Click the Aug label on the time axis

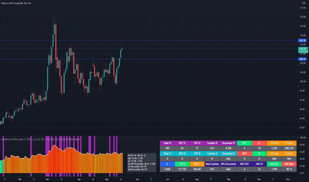click(197, 179)
